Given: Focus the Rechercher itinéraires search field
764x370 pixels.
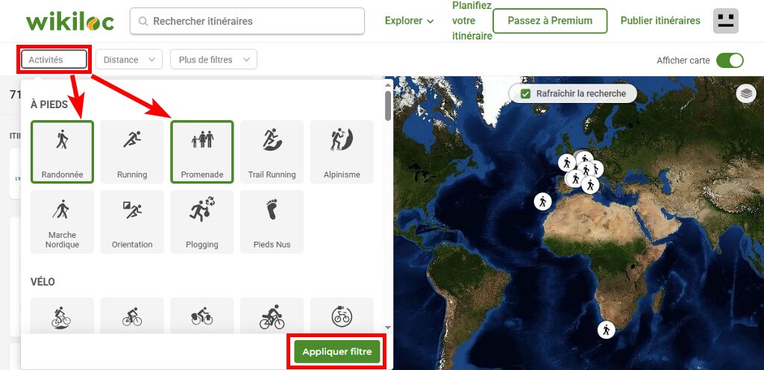Looking at the screenshot, I should click(x=247, y=21).
